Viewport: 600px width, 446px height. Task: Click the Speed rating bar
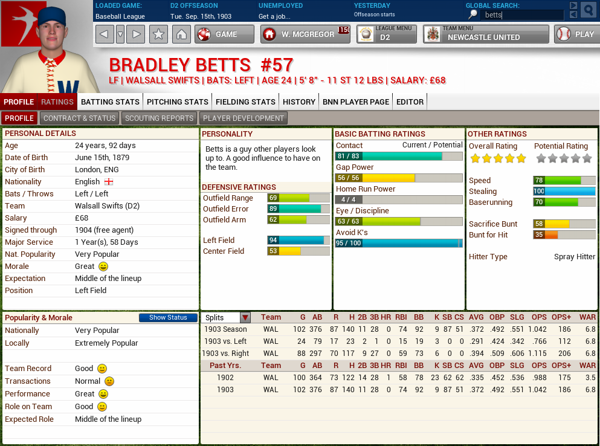point(564,180)
